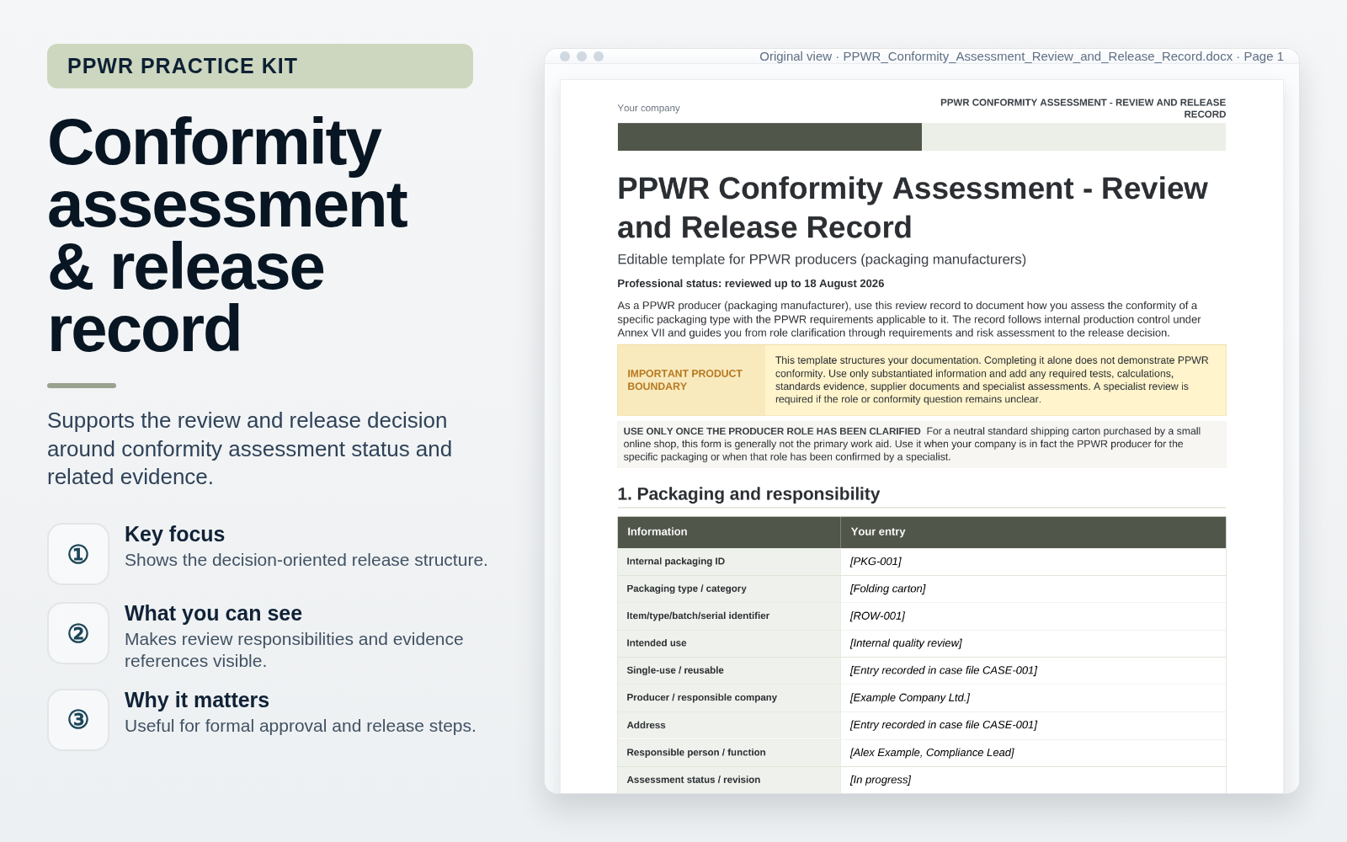
Task: Click the Information column header
Action: pos(657,532)
